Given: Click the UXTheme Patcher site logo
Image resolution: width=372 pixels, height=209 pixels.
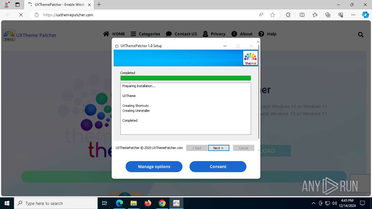Looking at the screenshot, I should click(30, 35).
